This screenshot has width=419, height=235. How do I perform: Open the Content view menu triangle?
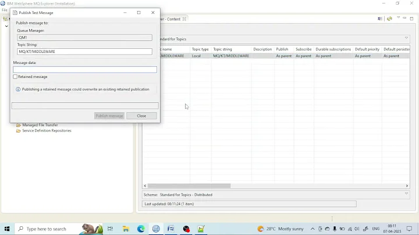(x=398, y=17)
